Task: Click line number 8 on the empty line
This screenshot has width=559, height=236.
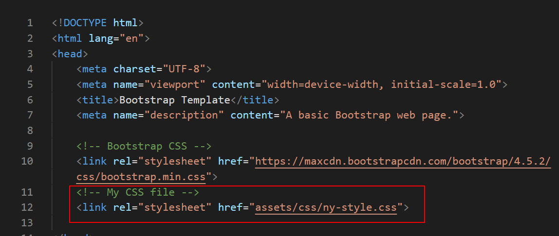Action: [30, 131]
